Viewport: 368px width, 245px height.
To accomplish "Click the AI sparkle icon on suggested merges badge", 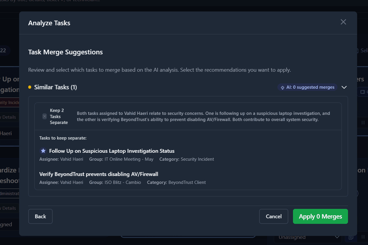I will point(283,87).
